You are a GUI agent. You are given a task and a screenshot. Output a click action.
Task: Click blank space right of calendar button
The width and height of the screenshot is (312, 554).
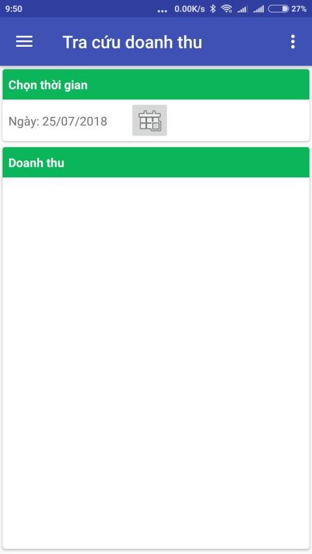238,120
